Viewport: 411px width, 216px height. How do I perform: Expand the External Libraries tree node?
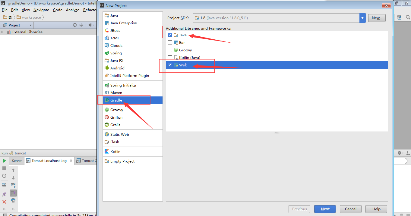coord(3,32)
